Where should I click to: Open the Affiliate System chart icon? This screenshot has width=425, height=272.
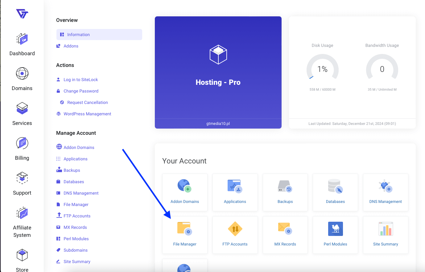[x=22, y=213]
